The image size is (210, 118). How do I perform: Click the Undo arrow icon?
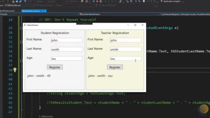coord(25,1)
